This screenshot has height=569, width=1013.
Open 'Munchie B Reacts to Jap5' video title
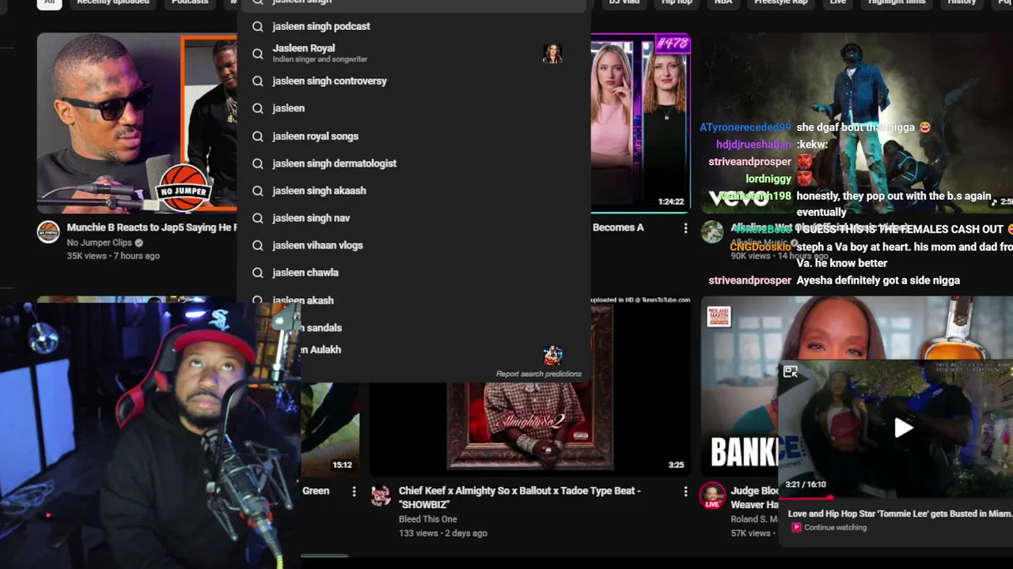[x=152, y=228]
